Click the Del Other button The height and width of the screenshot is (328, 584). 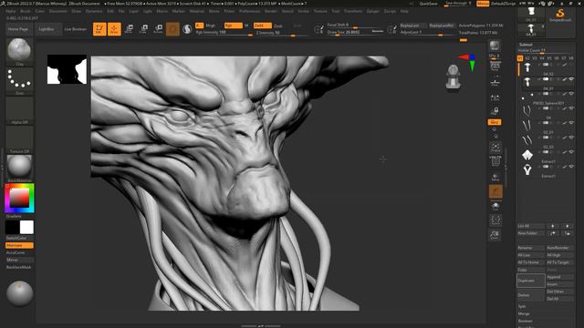[559, 292]
